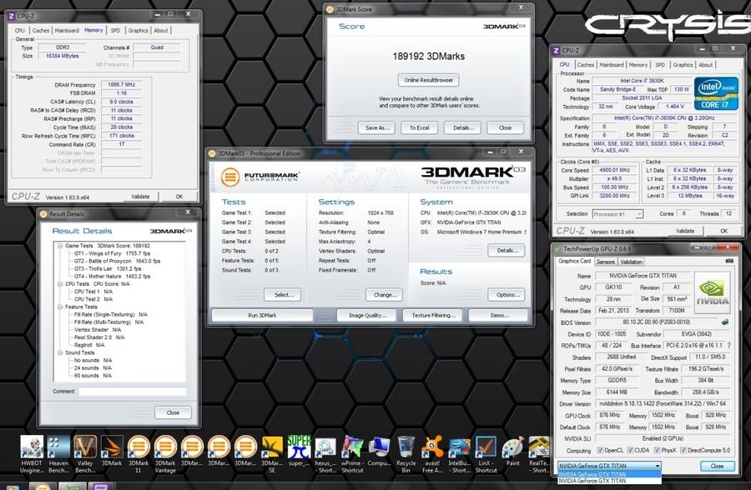Toggle the OpenCL checkbox in GPU-Z
The image size is (751, 490).
coord(600,450)
